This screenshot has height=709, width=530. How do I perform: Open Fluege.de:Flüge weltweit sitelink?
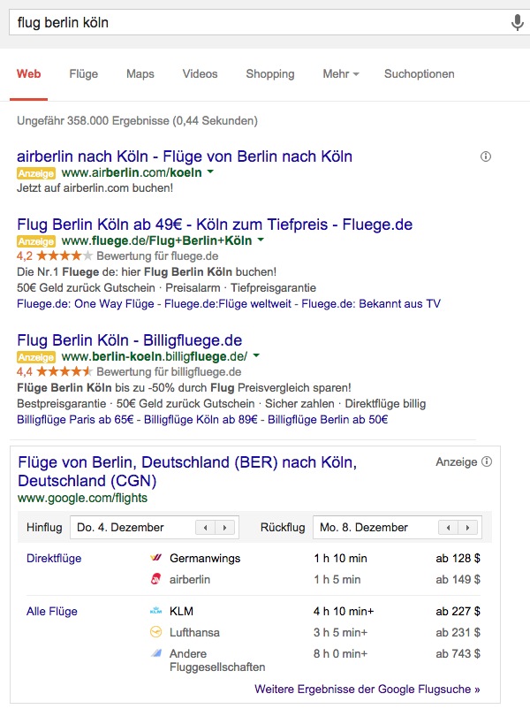pyautogui.click(x=228, y=304)
